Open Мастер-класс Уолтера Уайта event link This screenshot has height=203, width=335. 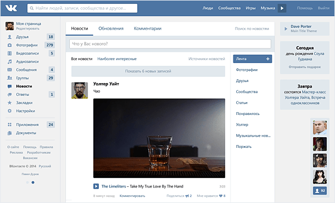[x=305, y=95]
